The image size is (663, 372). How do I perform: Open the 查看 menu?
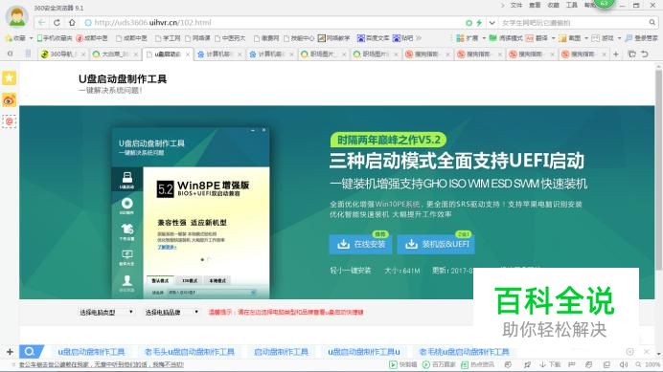pos(535,5)
